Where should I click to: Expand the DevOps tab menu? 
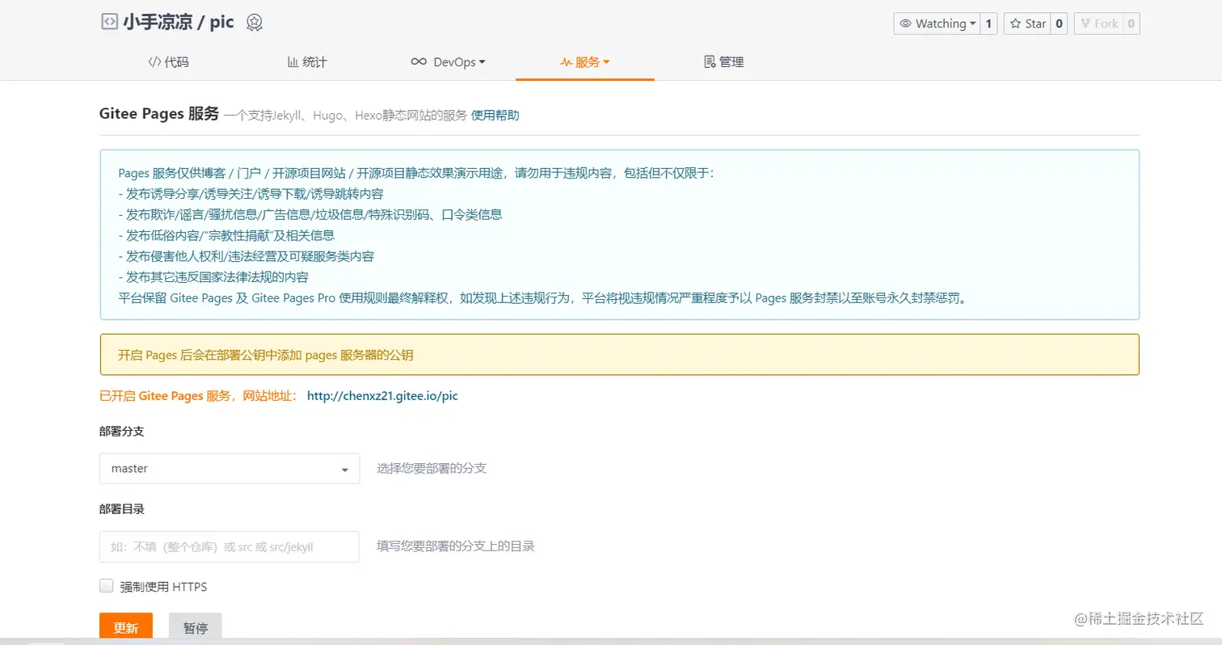point(447,62)
